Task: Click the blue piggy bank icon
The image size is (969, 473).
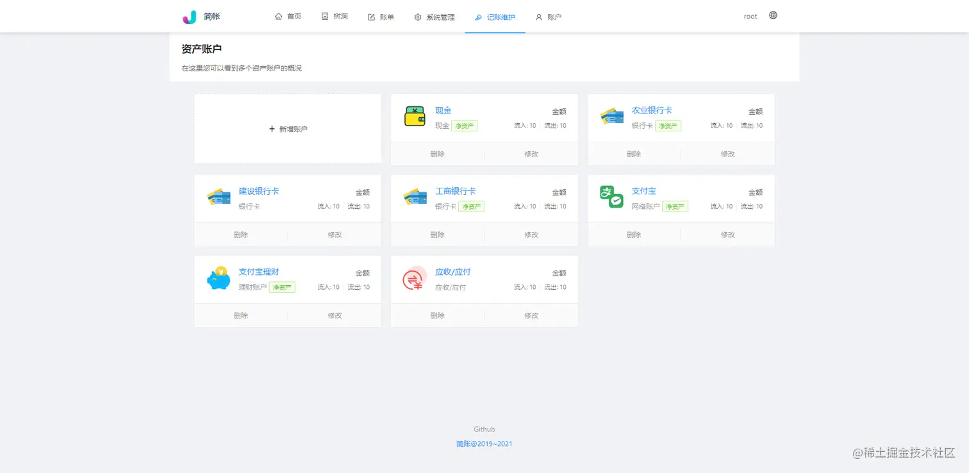Action: click(219, 278)
